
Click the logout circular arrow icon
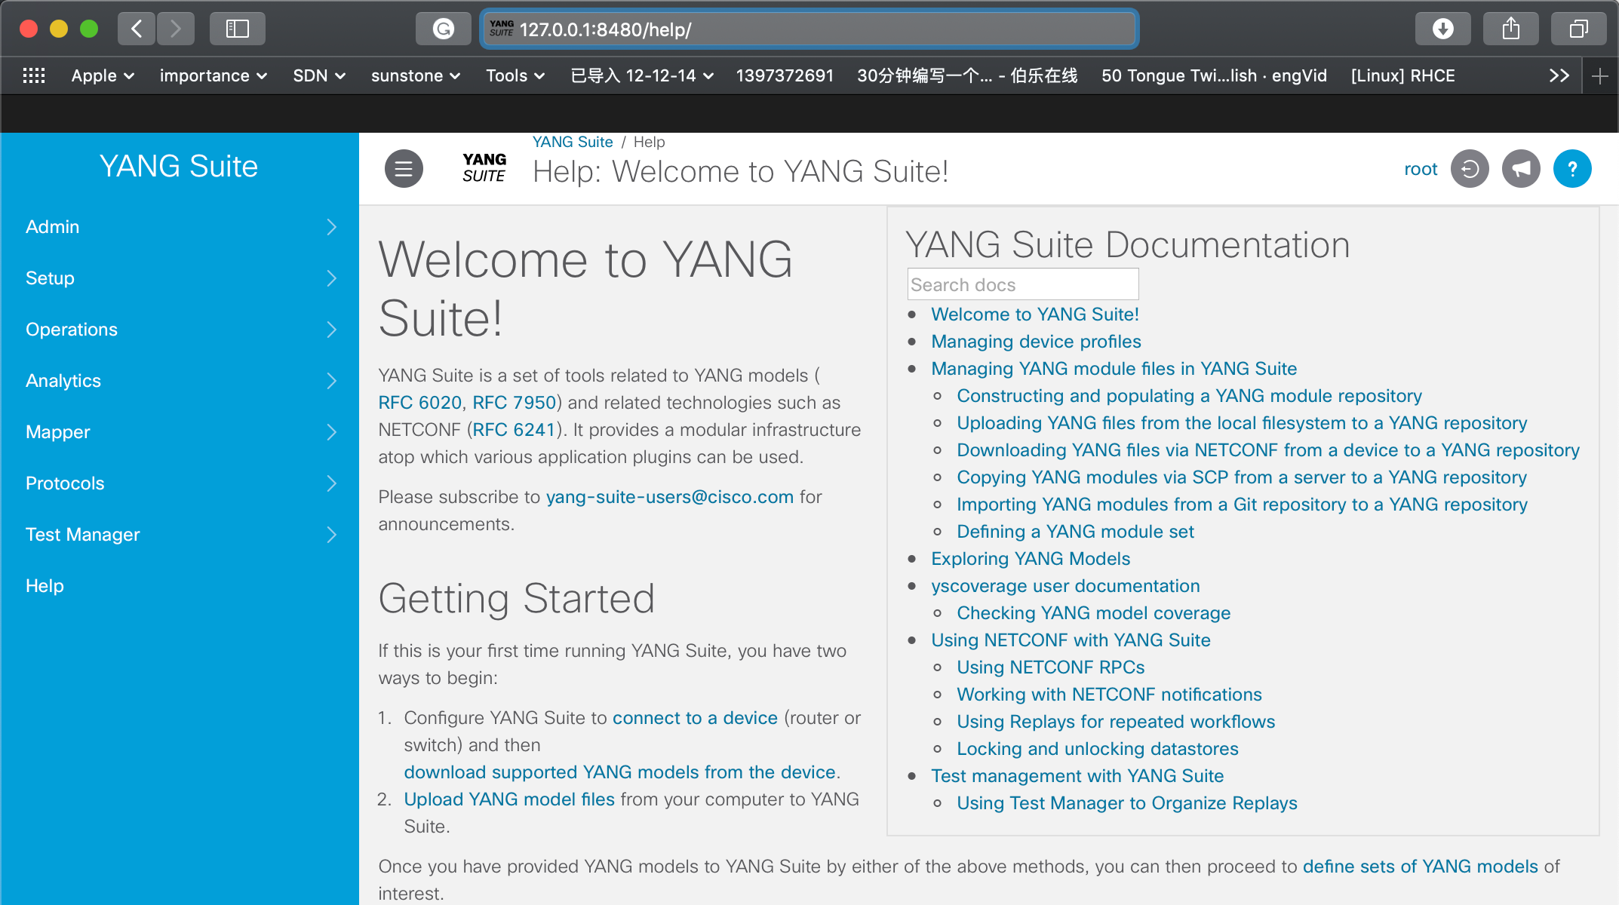click(x=1470, y=169)
